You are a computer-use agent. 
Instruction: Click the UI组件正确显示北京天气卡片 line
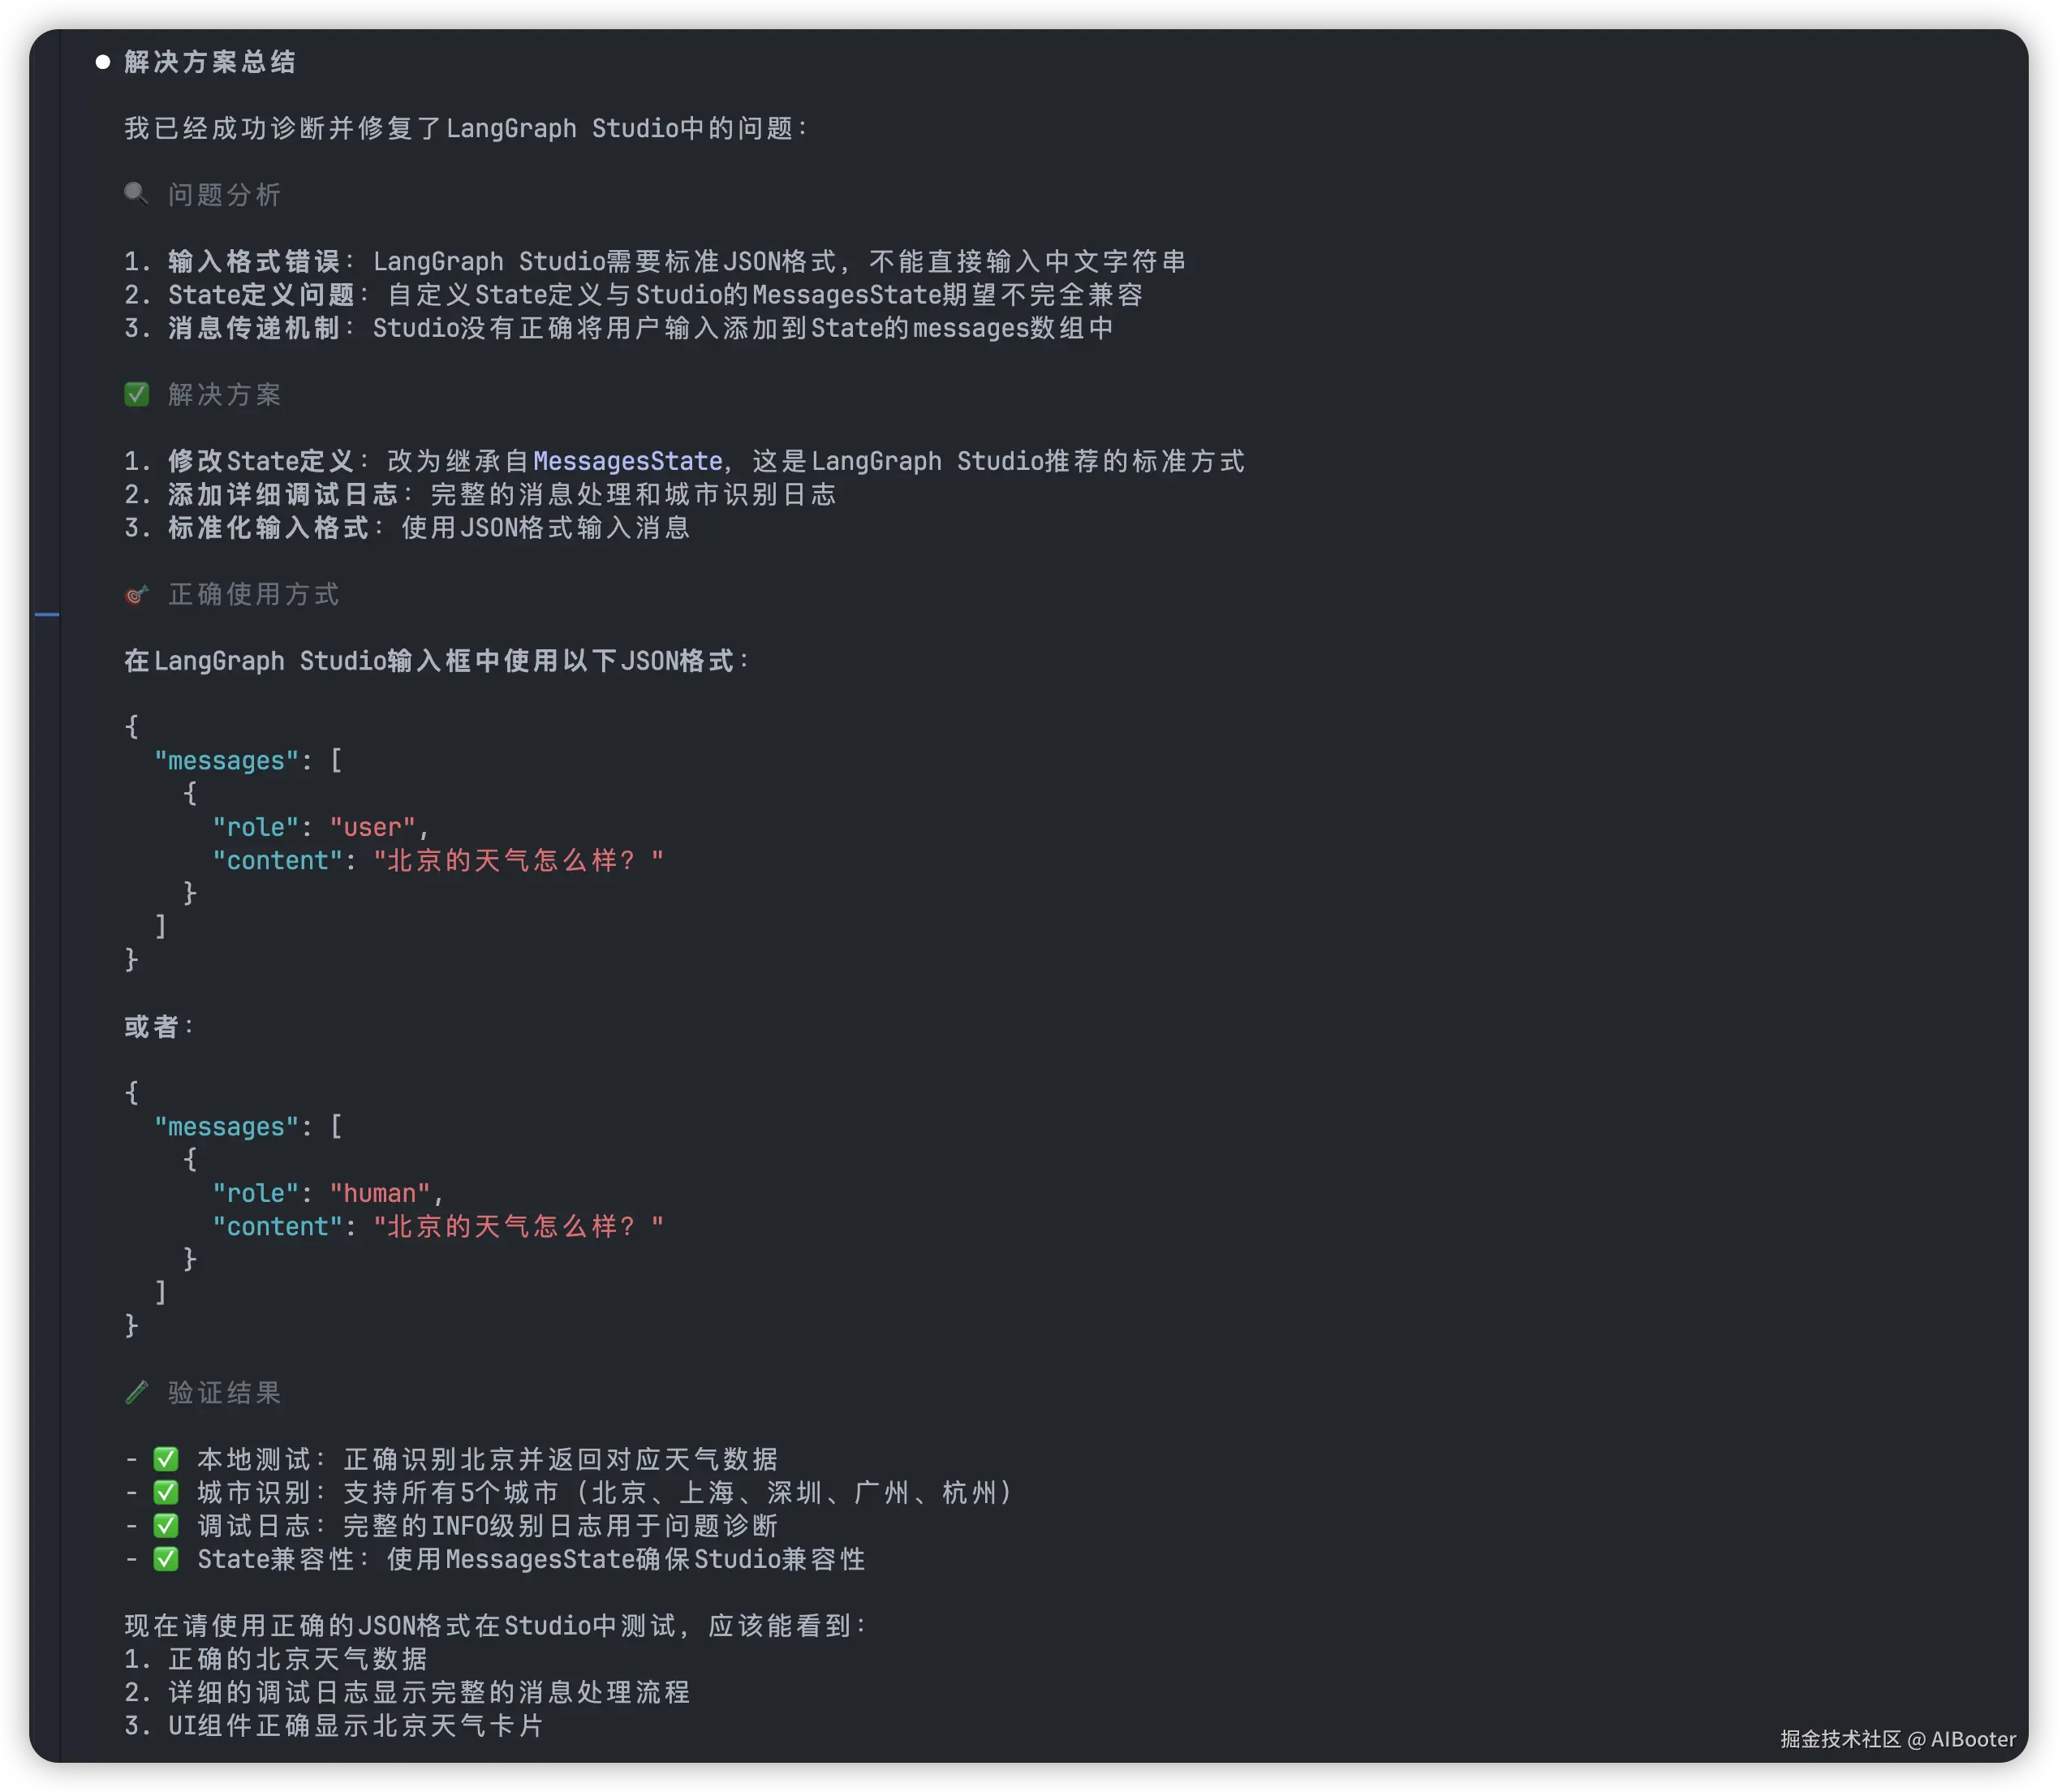tap(355, 1725)
